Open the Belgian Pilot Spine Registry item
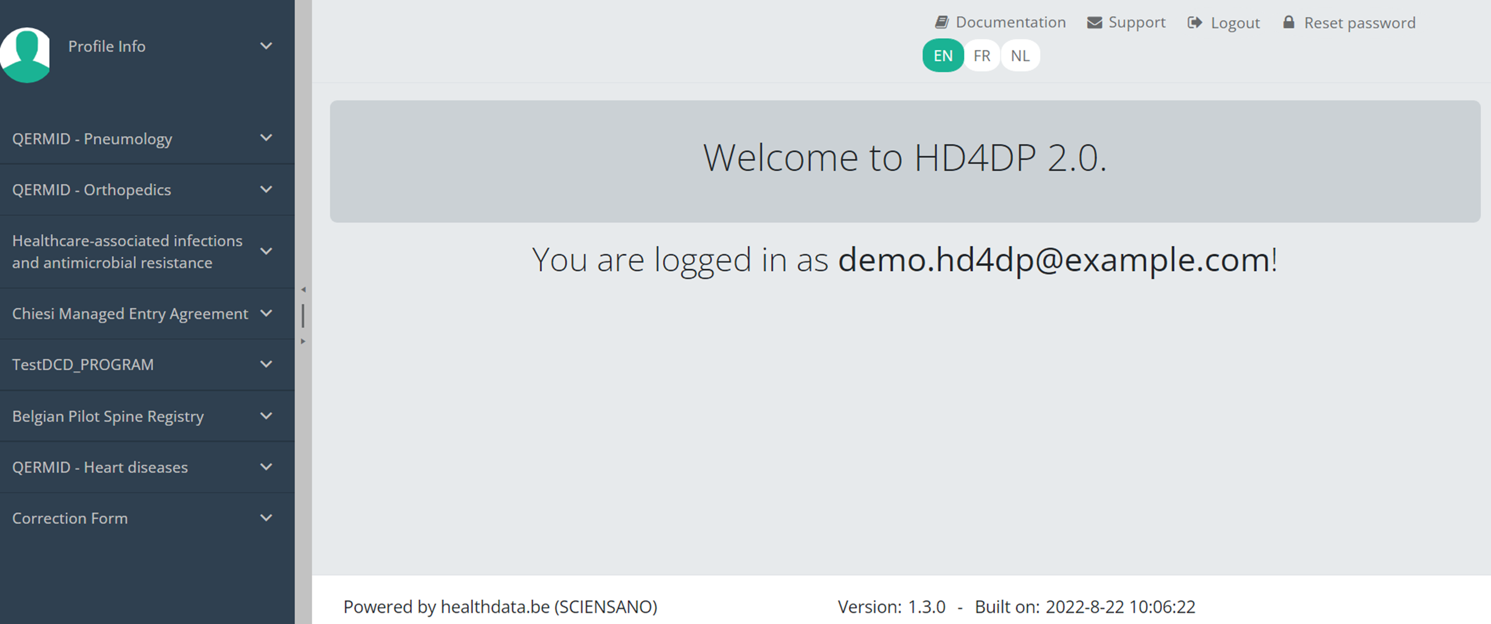This screenshot has height=624, width=1491. [108, 416]
